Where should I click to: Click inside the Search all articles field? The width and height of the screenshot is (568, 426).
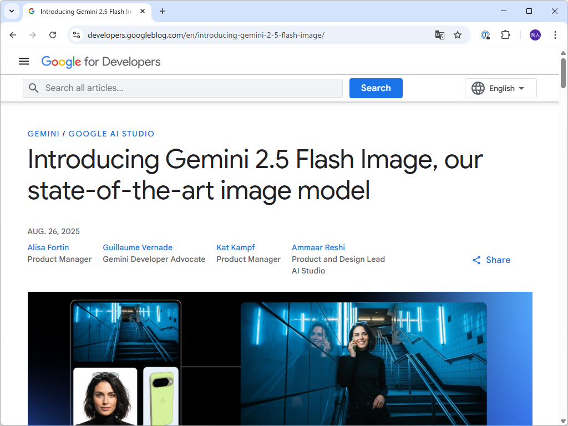point(166,88)
